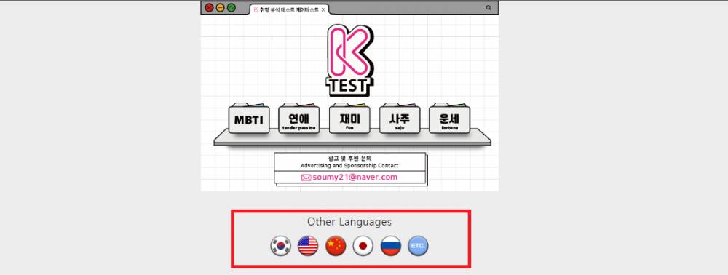Screen dimensions: 728x275
Task: Open the 재미 fun folder
Action: 349,119
